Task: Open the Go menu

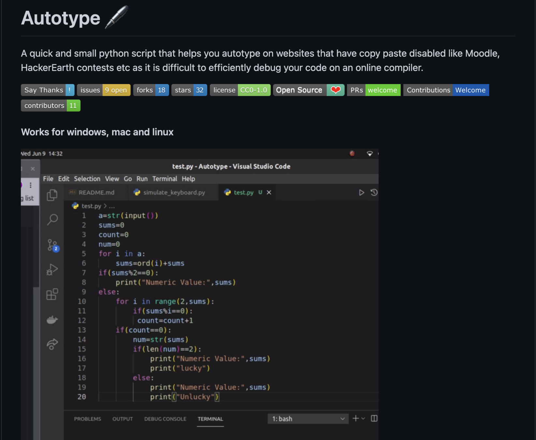Action: coord(128,179)
